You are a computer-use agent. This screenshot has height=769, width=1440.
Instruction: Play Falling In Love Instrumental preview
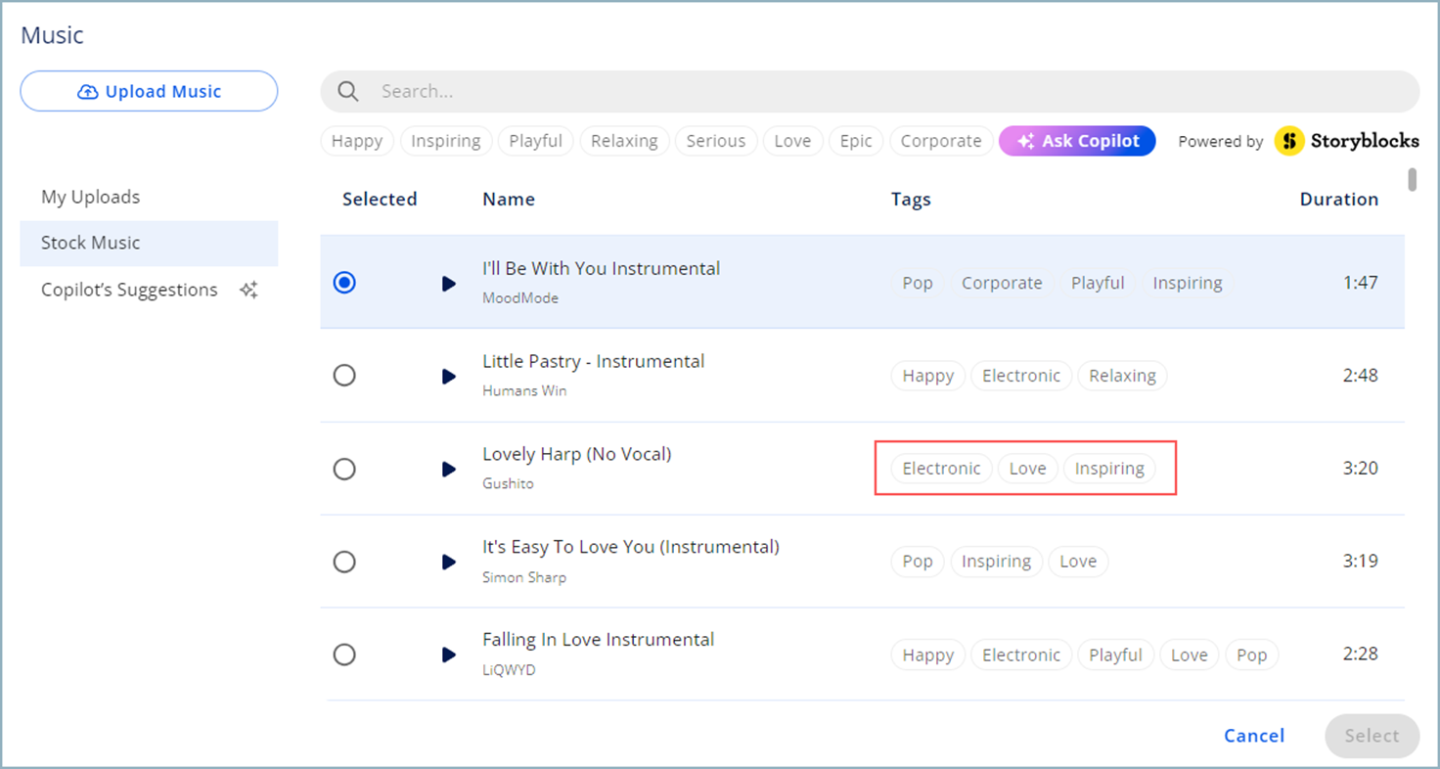click(x=449, y=656)
